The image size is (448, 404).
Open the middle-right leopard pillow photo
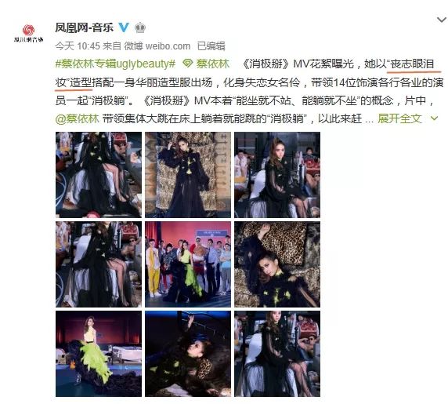click(277, 264)
